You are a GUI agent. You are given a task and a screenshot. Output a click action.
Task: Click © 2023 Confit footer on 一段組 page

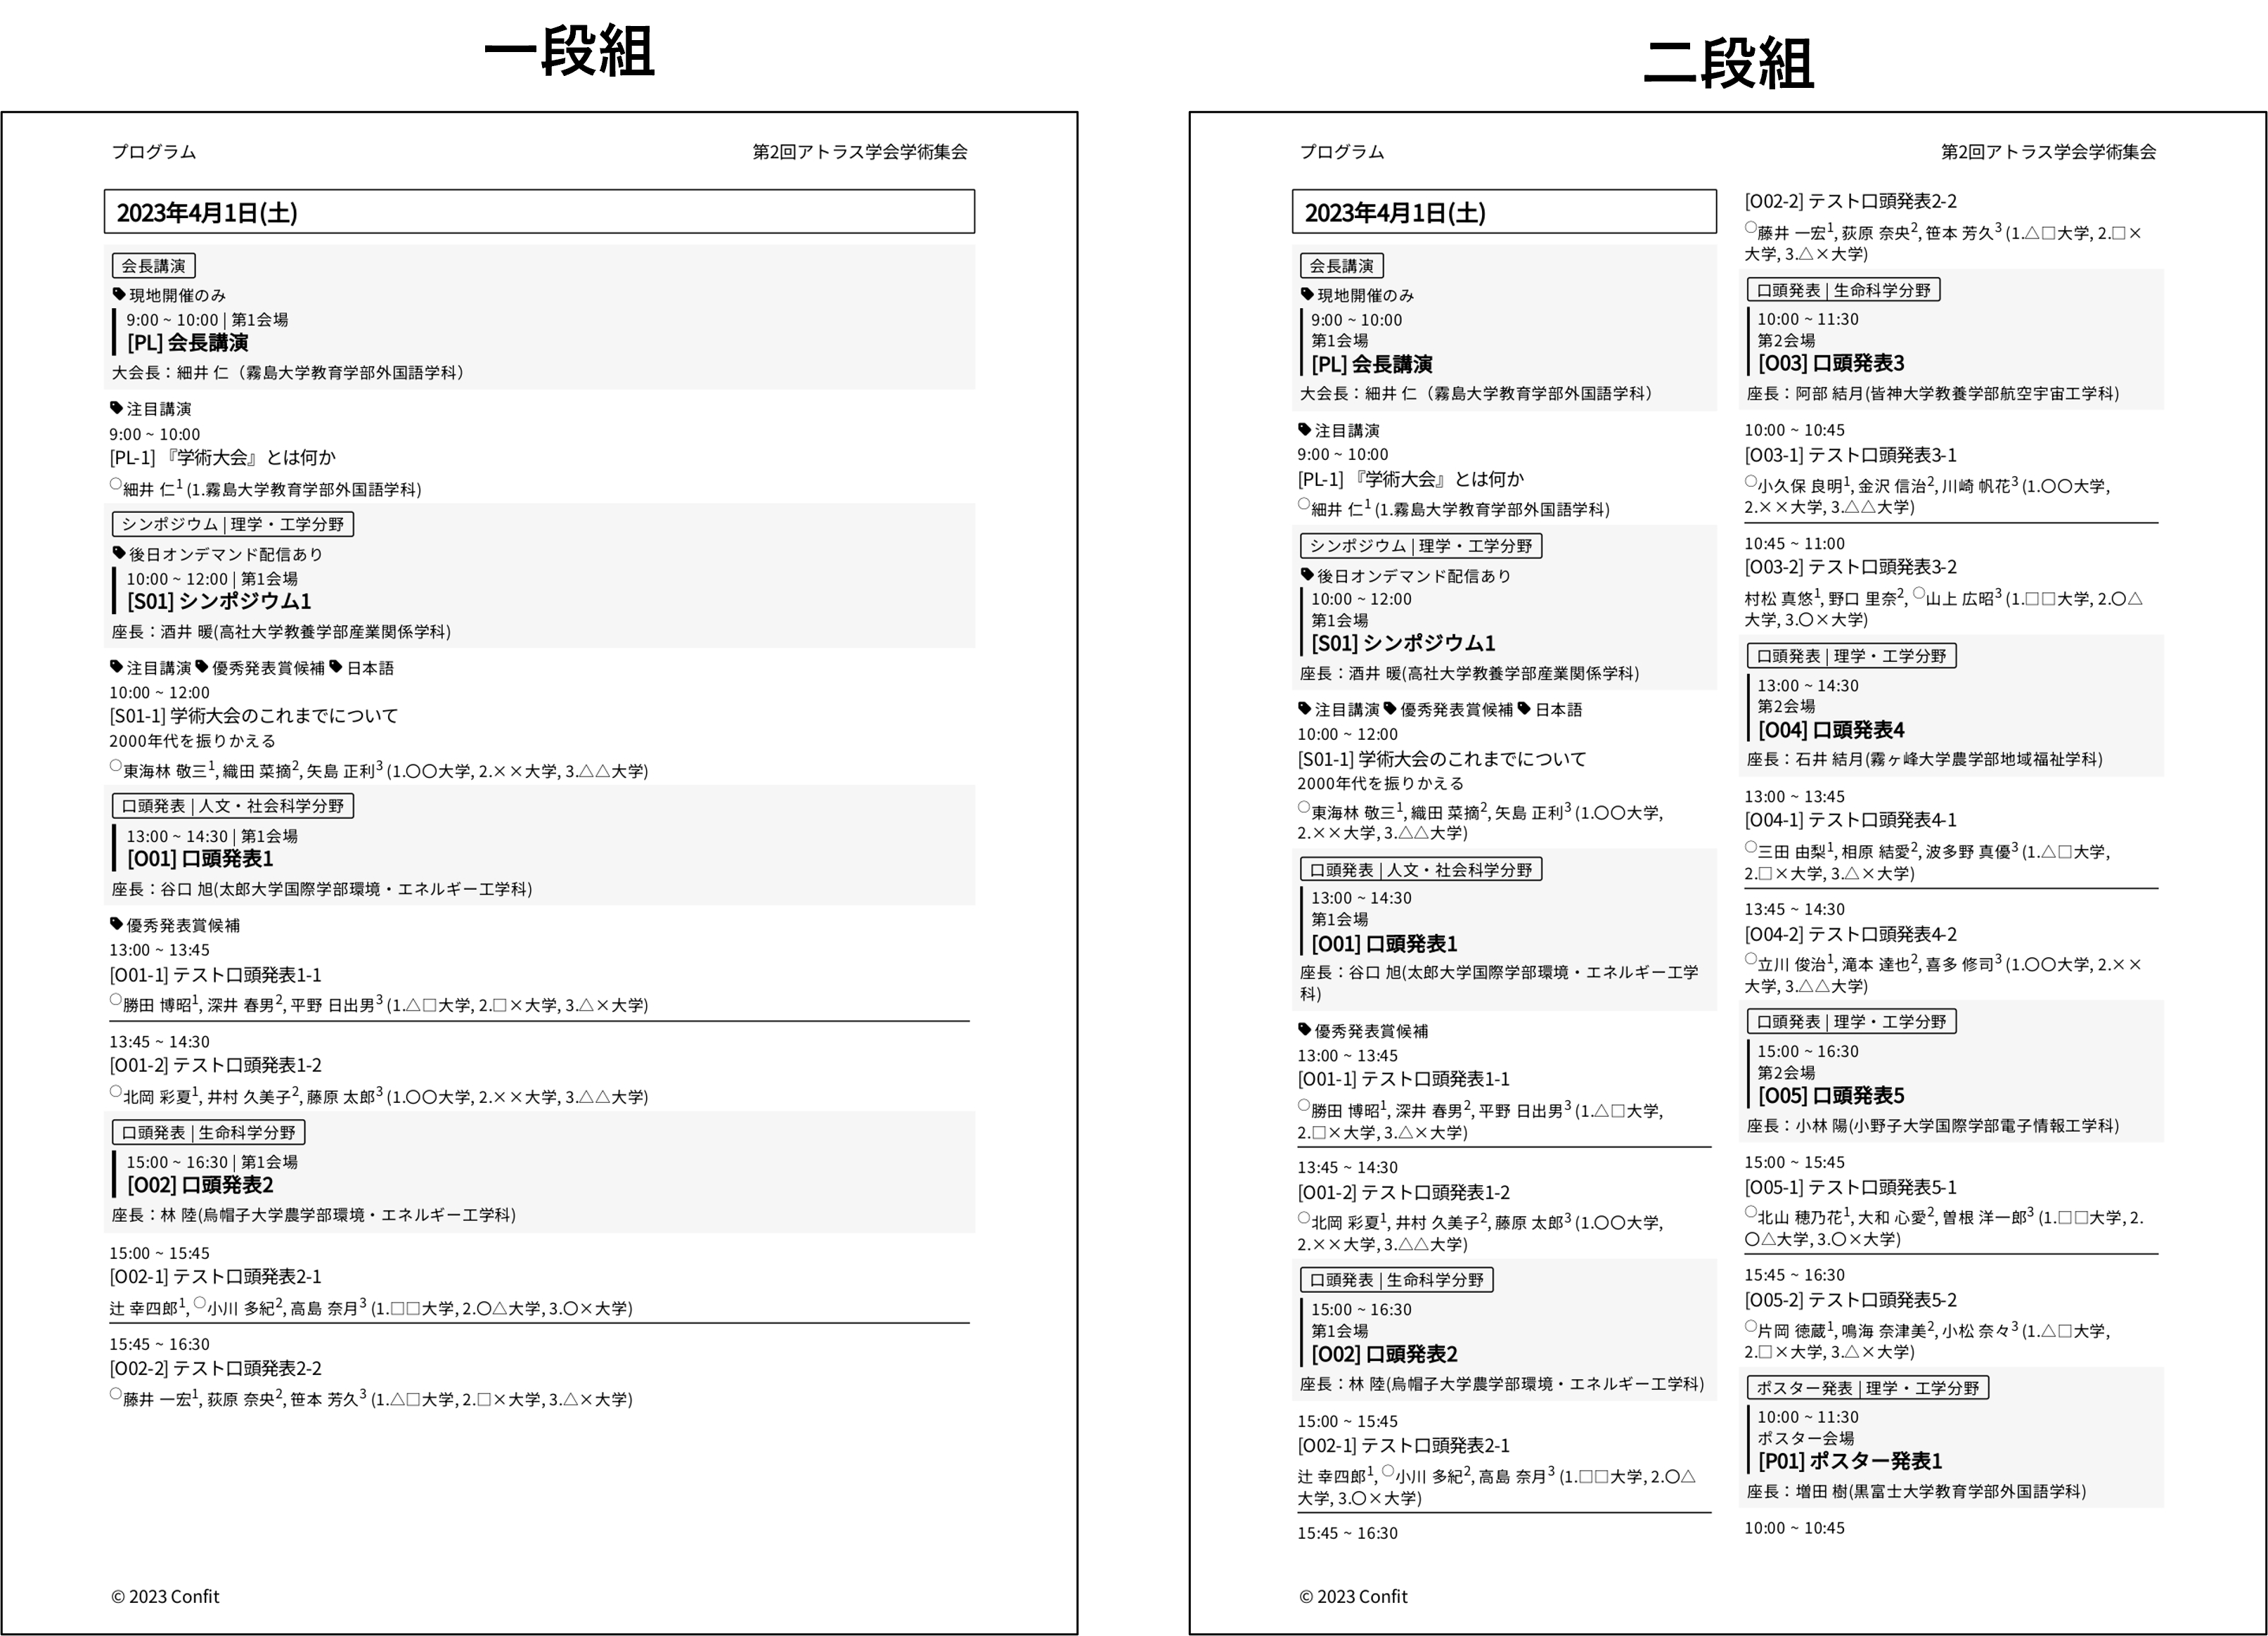point(165,1596)
